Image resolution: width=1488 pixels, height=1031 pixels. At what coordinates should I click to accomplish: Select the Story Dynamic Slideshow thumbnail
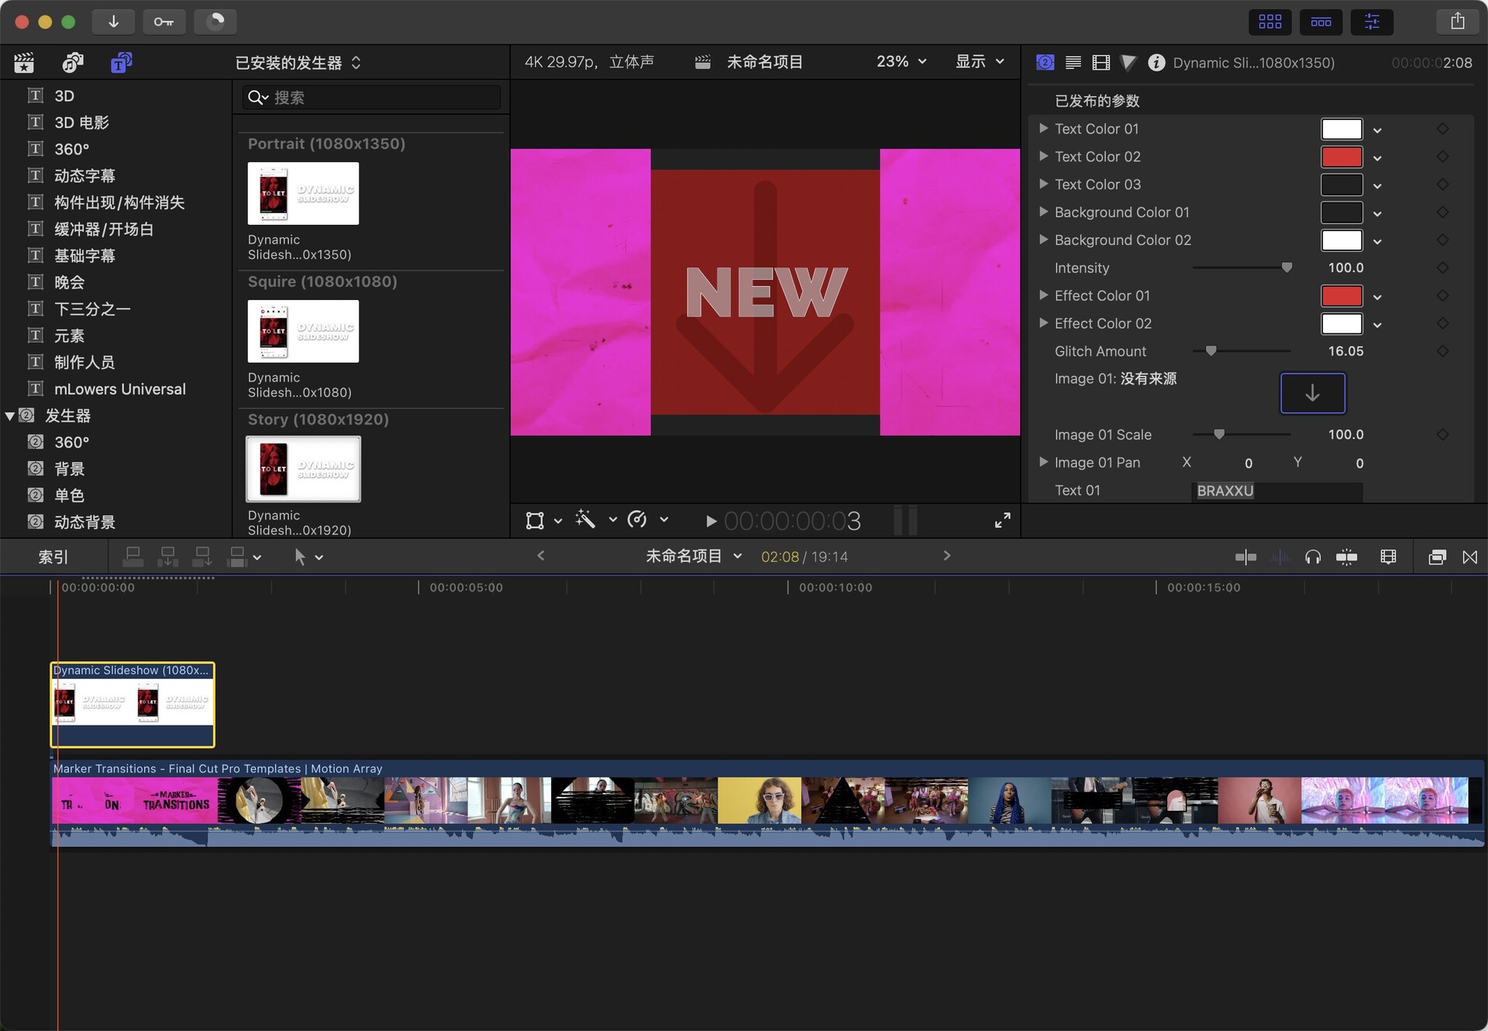pyautogui.click(x=303, y=469)
